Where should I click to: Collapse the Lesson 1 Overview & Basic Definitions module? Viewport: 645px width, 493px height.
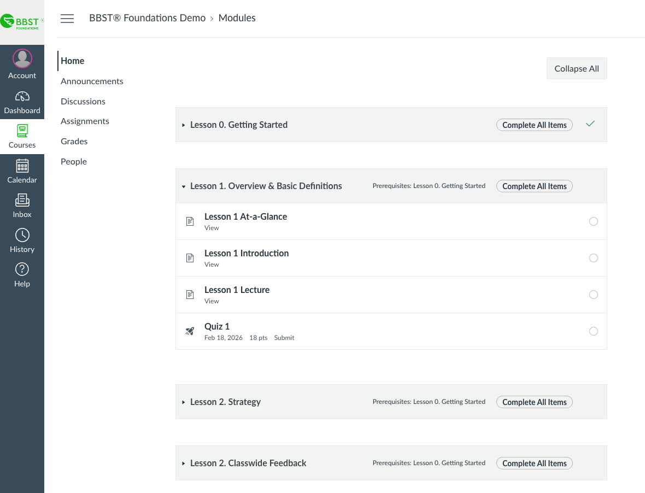[184, 186]
